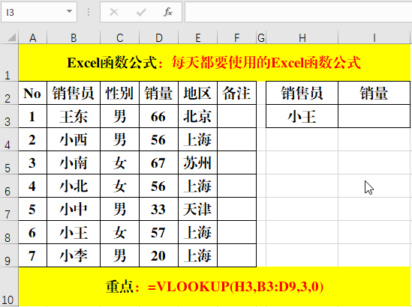Click No cell '5'
412x307 pixels.
32,209
